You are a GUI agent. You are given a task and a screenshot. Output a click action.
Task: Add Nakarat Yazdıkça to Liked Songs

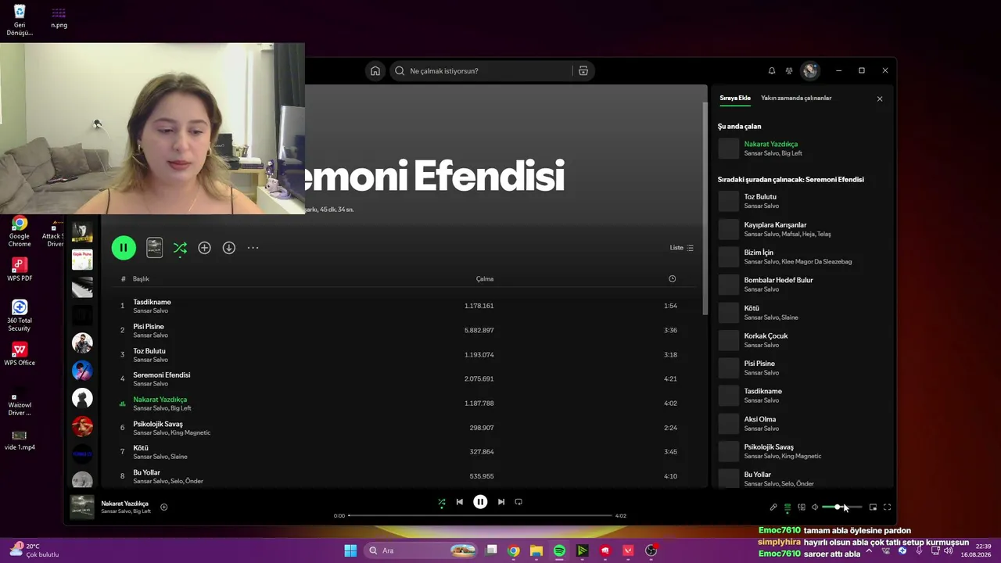click(163, 507)
